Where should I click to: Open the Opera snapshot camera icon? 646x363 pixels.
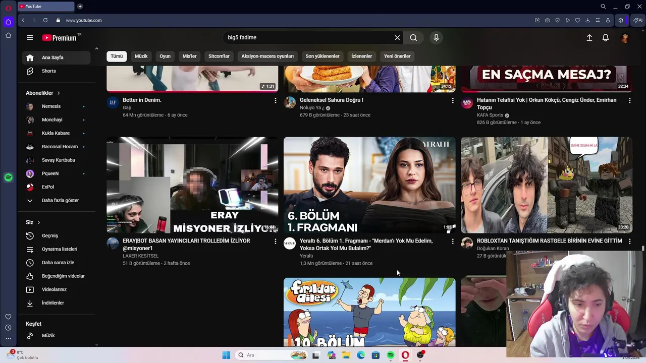point(548,20)
